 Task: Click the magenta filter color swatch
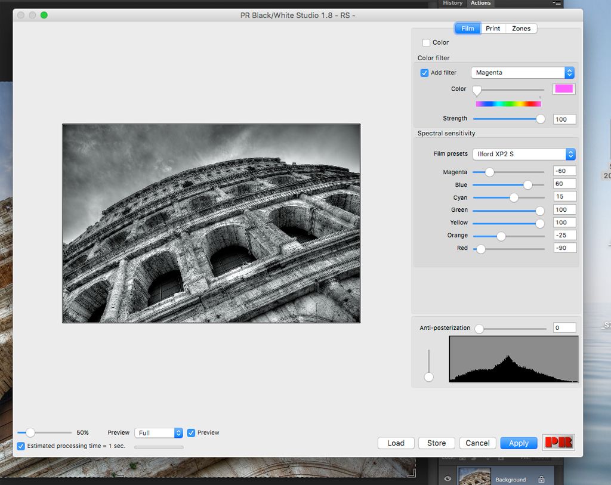click(x=564, y=89)
